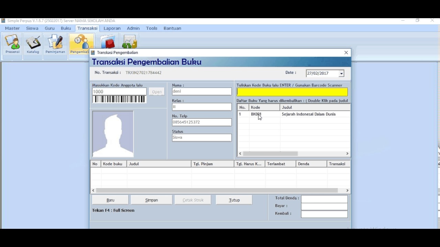Click the Nama field showing deni
The width and height of the screenshot is (440, 247).
click(x=202, y=91)
